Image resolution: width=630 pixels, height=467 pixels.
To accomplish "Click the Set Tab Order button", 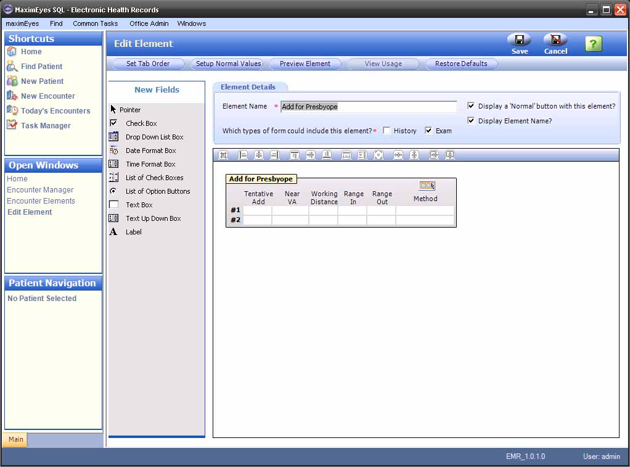I will [148, 64].
